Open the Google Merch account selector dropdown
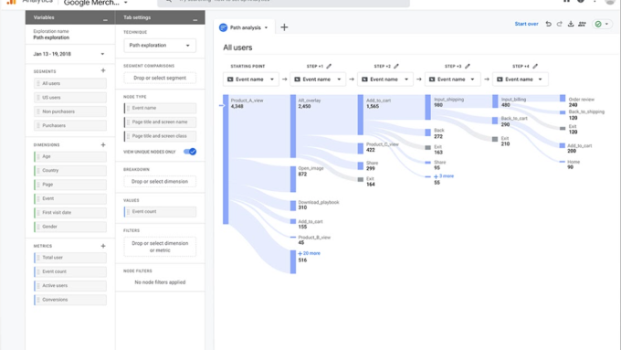This screenshot has height=350, width=621. point(96,3)
